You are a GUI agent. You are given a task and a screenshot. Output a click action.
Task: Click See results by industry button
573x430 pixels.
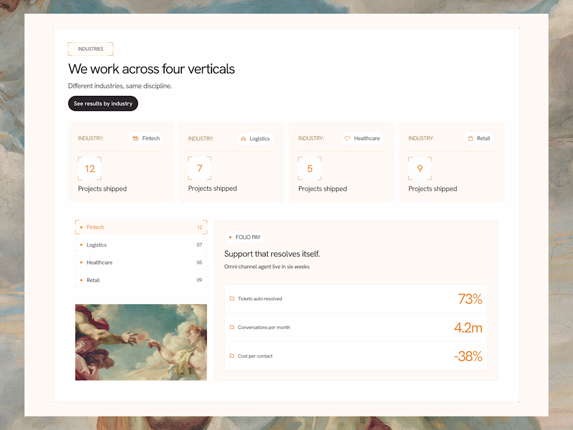(103, 104)
